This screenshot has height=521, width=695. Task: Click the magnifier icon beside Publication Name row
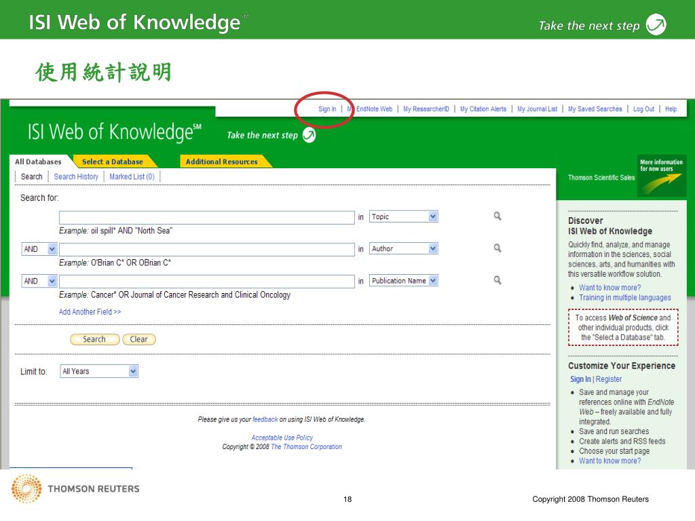click(x=497, y=280)
